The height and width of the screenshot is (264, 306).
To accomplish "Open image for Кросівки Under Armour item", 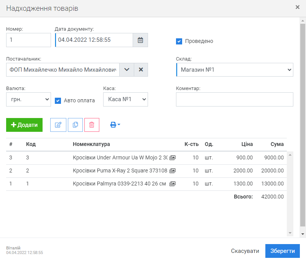I will (173, 157).
